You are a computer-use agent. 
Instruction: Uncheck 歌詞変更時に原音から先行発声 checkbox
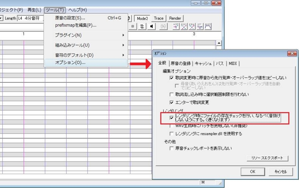(x=172, y=78)
